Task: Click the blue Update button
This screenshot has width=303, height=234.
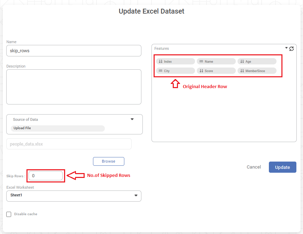Action: click(282, 167)
